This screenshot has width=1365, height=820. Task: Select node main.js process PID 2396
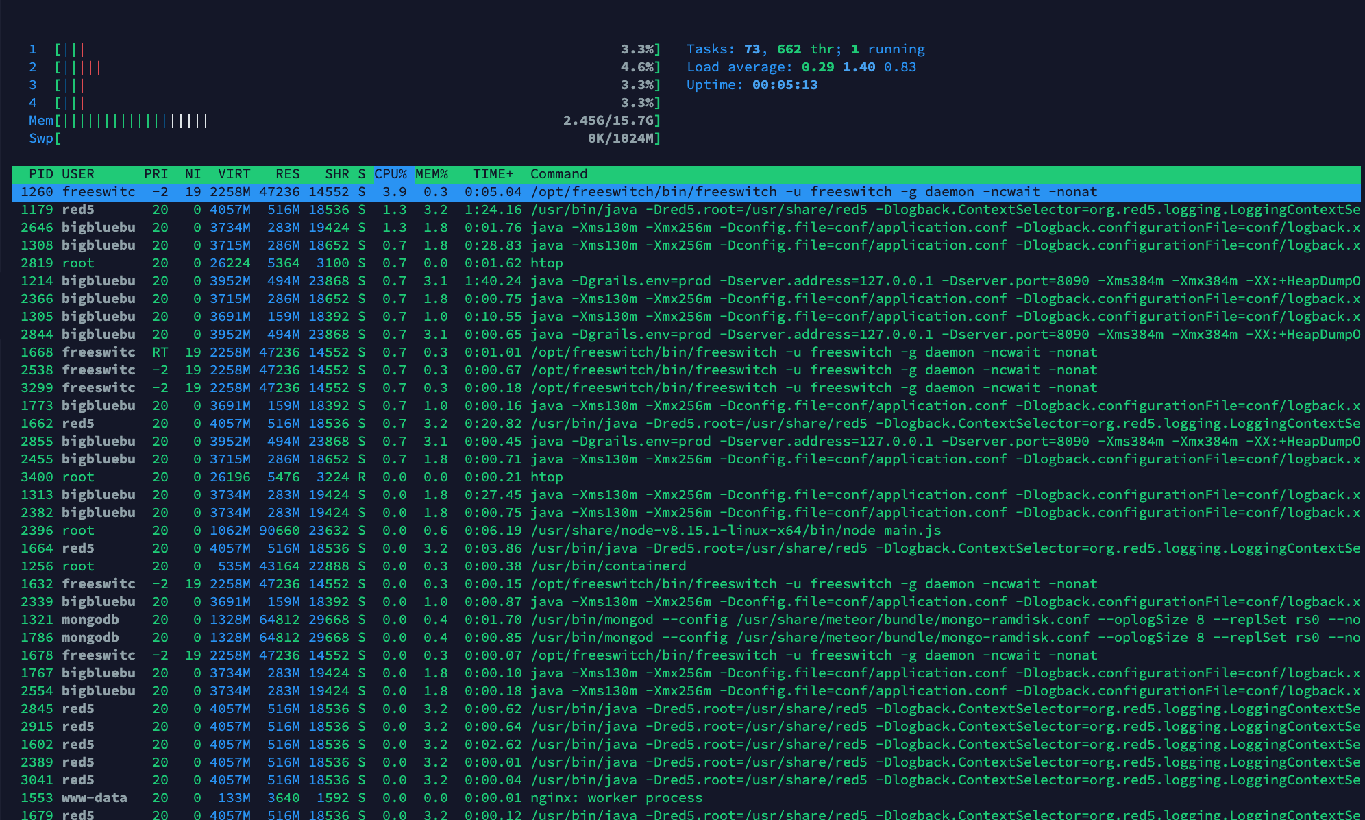(x=687, y=531)
